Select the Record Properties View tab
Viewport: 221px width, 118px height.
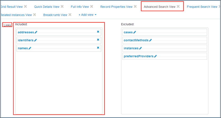pos(116,7)
